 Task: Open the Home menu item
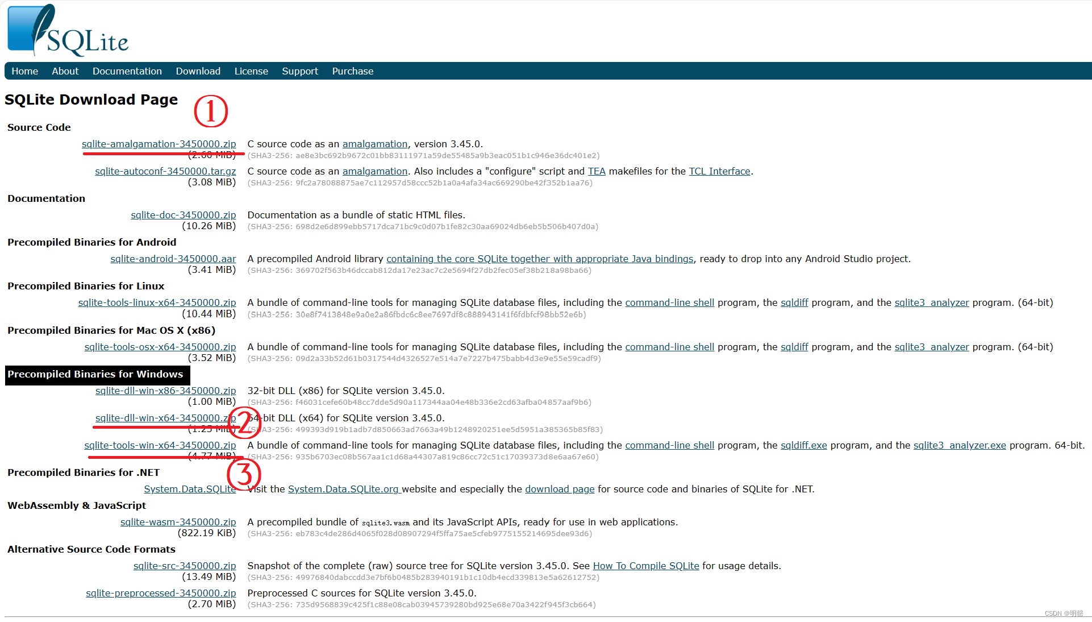(x=24, y=71)
